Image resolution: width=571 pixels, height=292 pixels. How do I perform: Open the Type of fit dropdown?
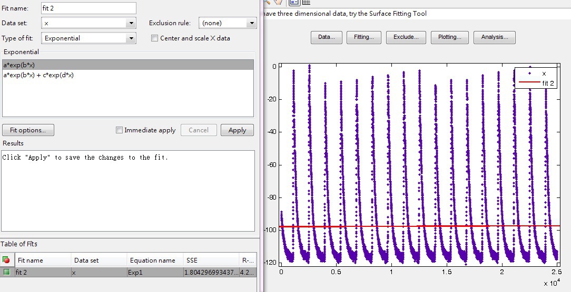point(131,38)
